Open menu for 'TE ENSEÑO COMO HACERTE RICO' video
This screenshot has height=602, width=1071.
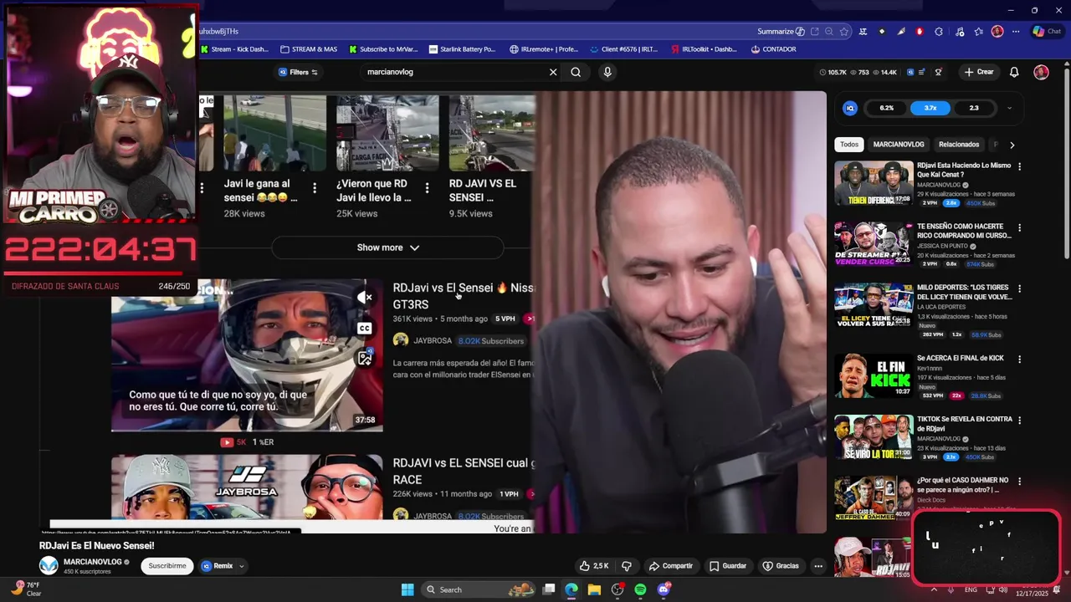(x=1019, y=227)
